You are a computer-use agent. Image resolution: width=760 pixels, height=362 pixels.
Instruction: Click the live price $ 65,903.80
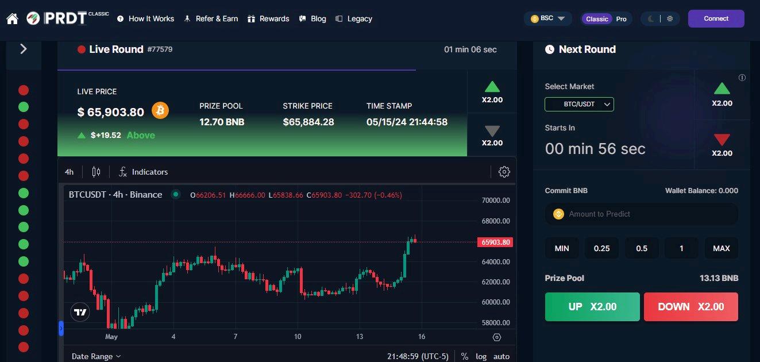(111, 112)
